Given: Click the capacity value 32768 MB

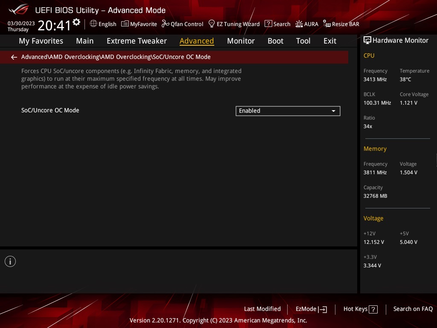Looking at the screenshot, I should (375, 196).
